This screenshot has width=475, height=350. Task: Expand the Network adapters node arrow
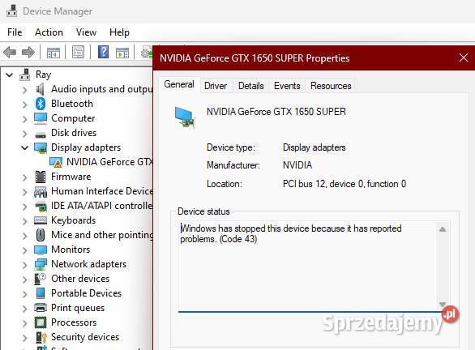click(x=25, y=265)
